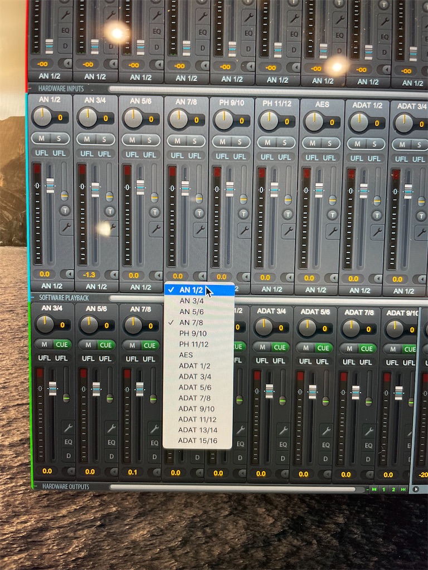Image resolution: width=428 pixels, height=570 pixels.
Task: Choose ADAT 1/2 in routing menu
Action: [x=198, y=366]
